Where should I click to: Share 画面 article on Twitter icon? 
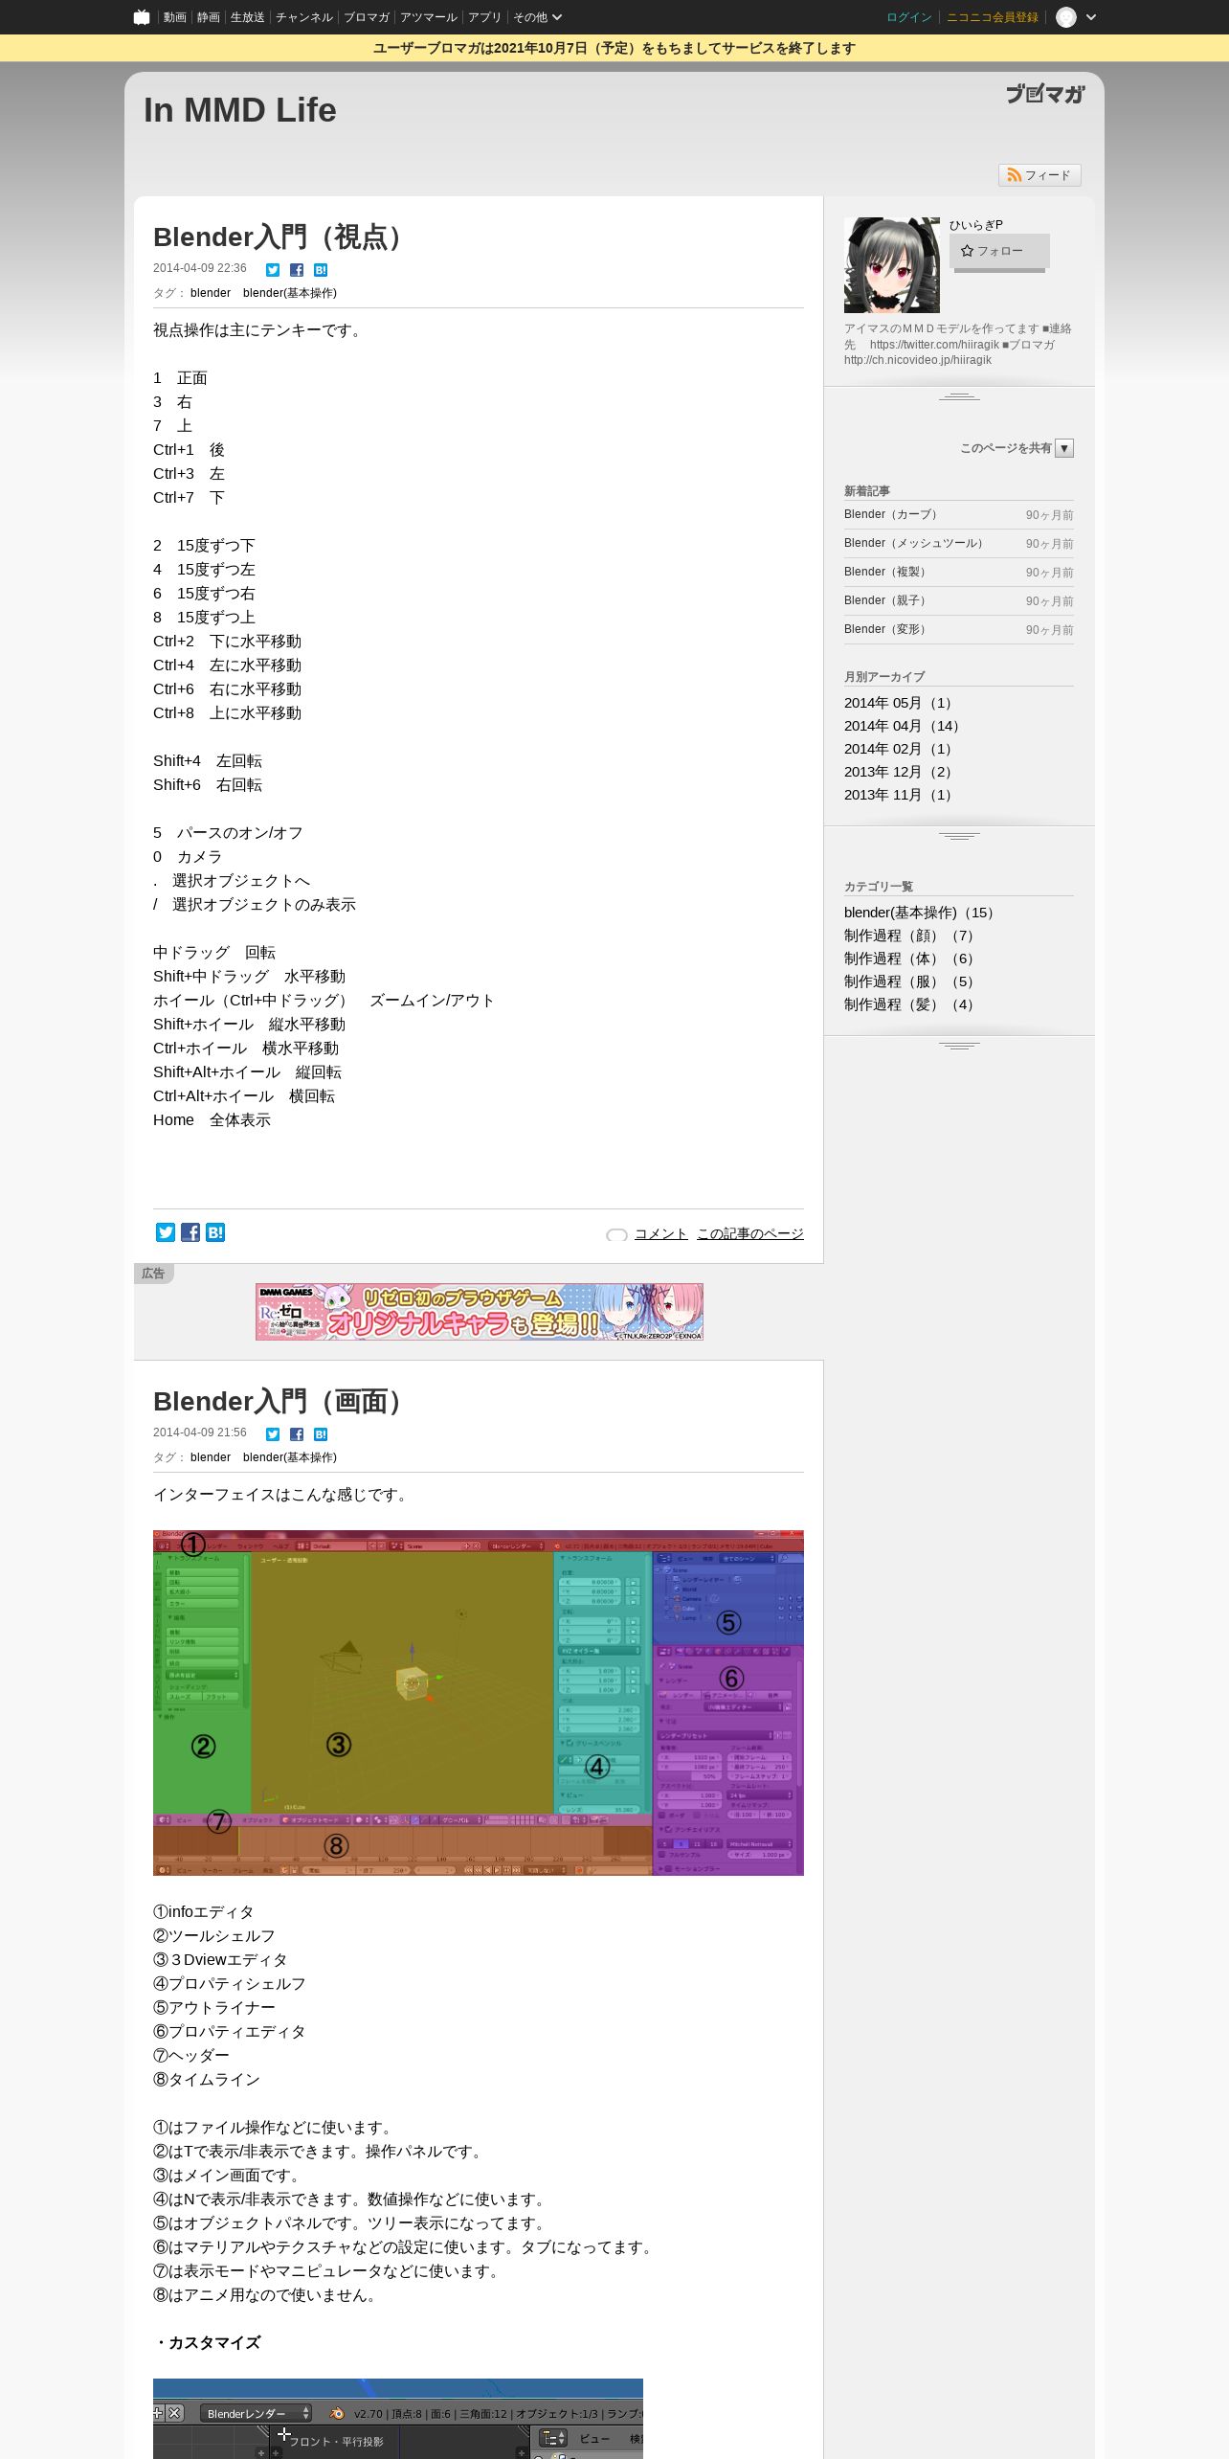coord(273,1434)
